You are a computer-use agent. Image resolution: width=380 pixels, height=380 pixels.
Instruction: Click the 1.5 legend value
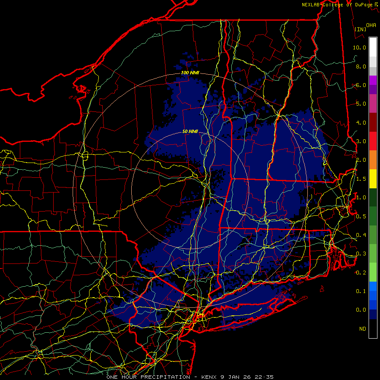[361, 179]
